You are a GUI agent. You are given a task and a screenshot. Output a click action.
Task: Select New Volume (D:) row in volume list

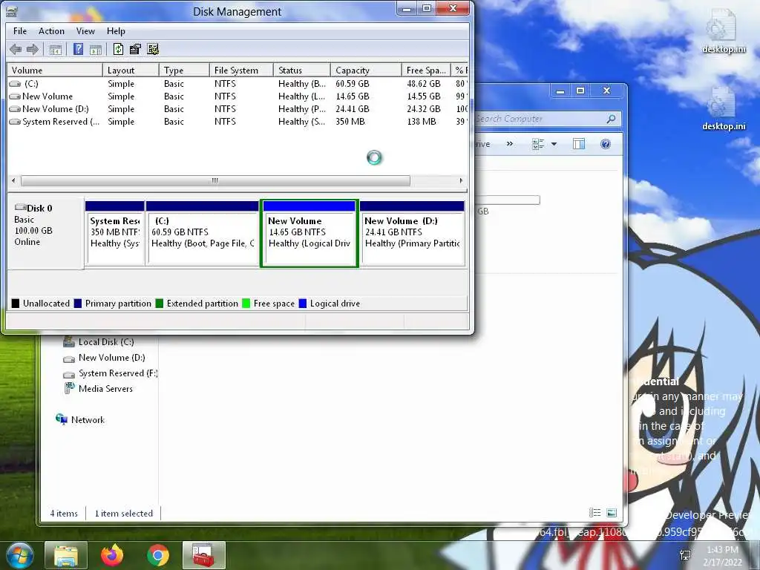point(237,109)
